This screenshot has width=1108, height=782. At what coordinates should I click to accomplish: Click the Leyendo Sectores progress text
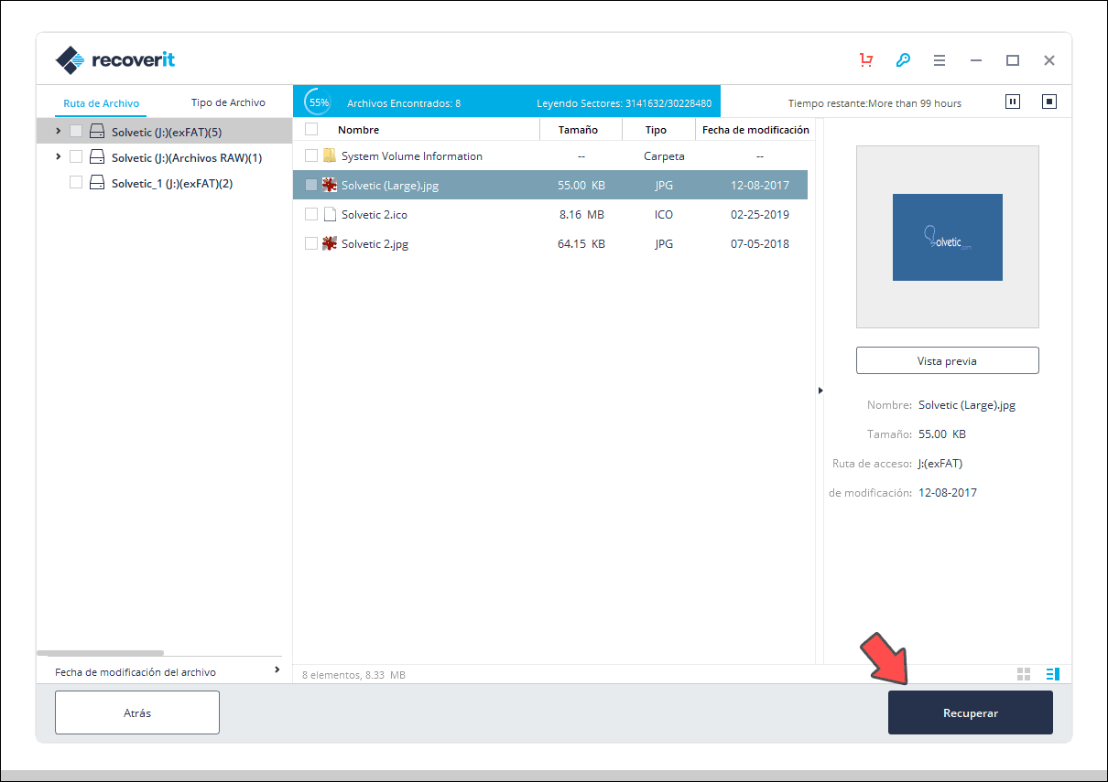pos(625,103)
